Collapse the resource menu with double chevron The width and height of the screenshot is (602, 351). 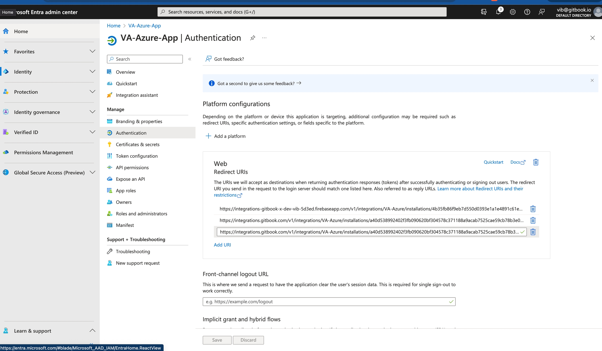(190, 59)
